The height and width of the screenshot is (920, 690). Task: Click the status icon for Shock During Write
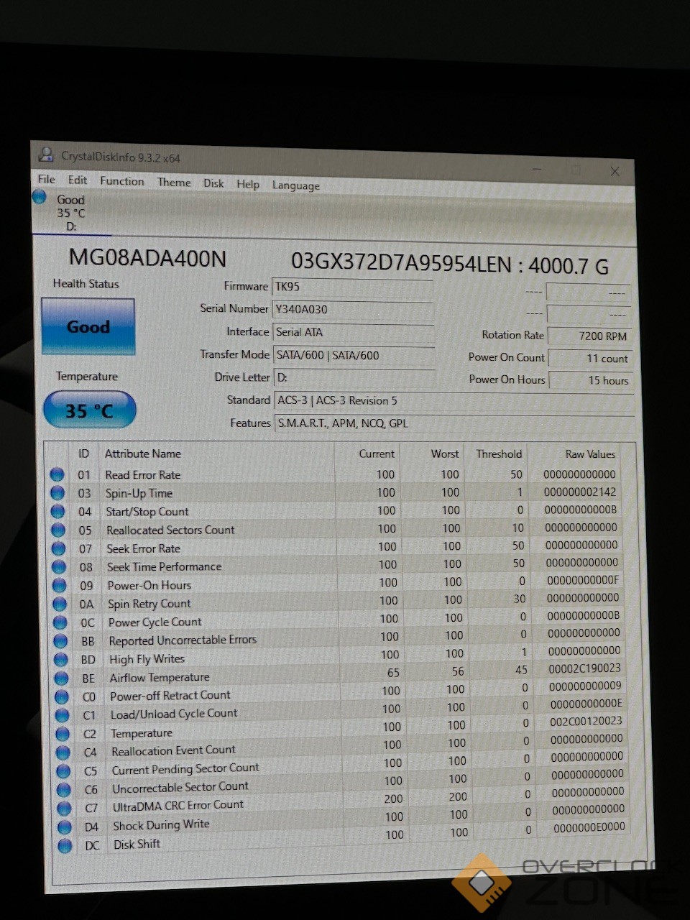click(64, 827)
